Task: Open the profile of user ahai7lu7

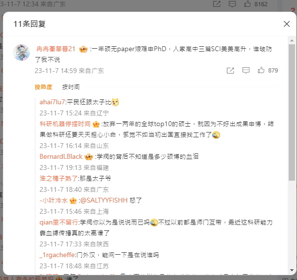Action: (x=52, y=102)
